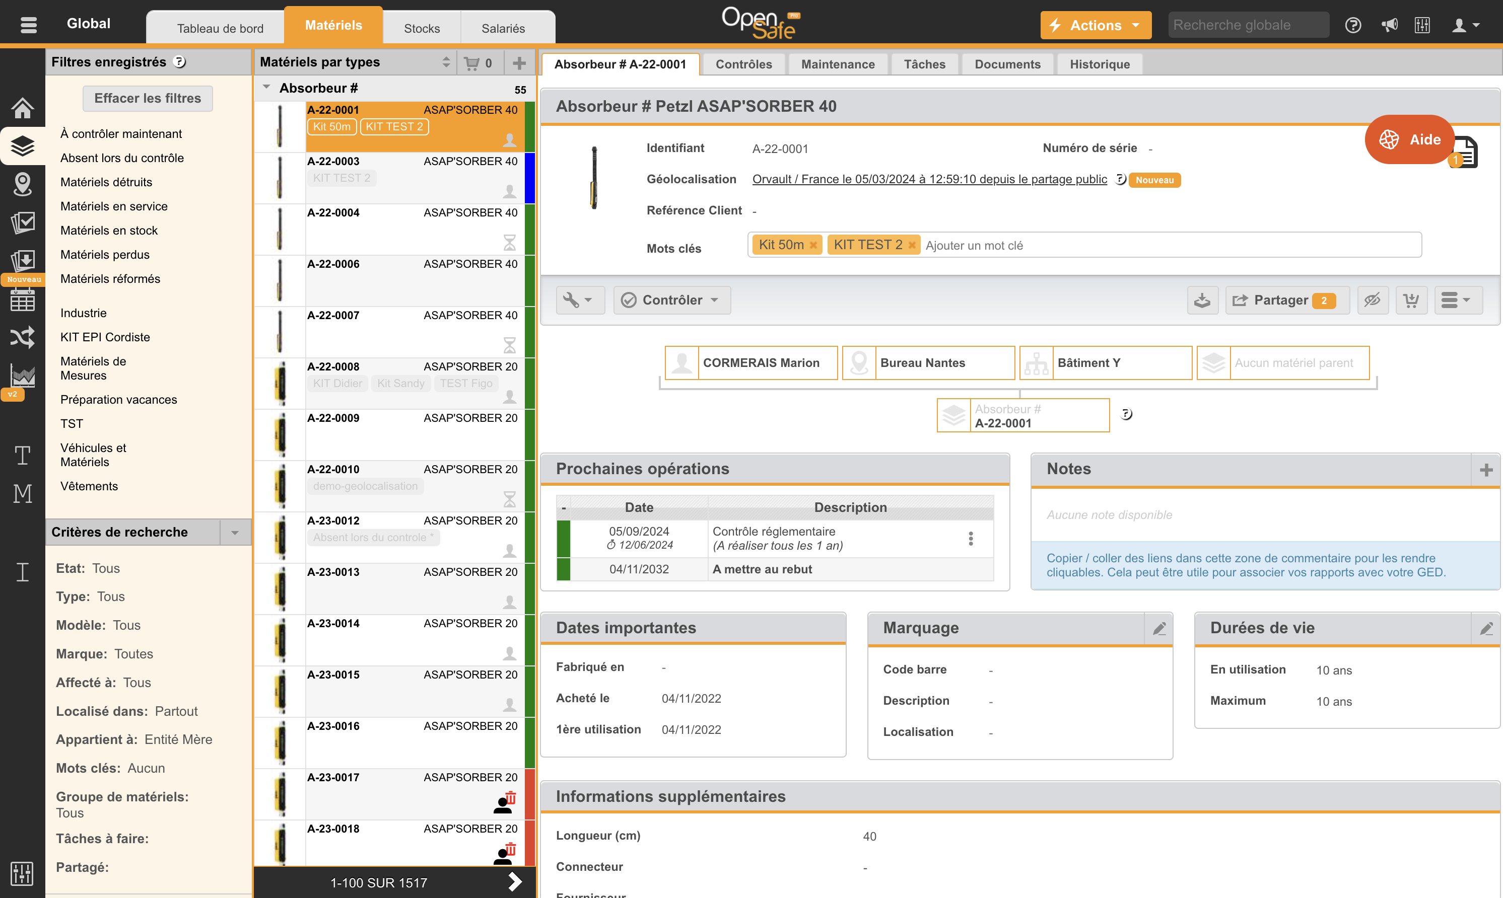Switch to Stocks tab
Viewport: 1503px width, 898px height.
tap(422, 28)
